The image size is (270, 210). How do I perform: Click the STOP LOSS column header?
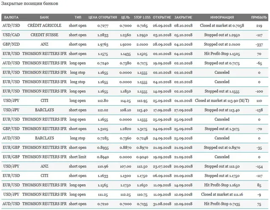tap(142, 17)
